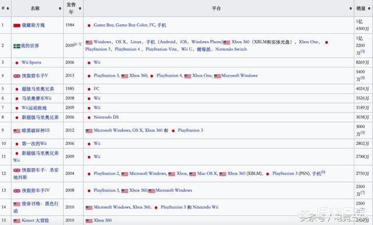Image resolution: width=373 pixels, height=225 pixels.
Task: Open the Kinect 大冒险 link
Action: tap(36, 220)
